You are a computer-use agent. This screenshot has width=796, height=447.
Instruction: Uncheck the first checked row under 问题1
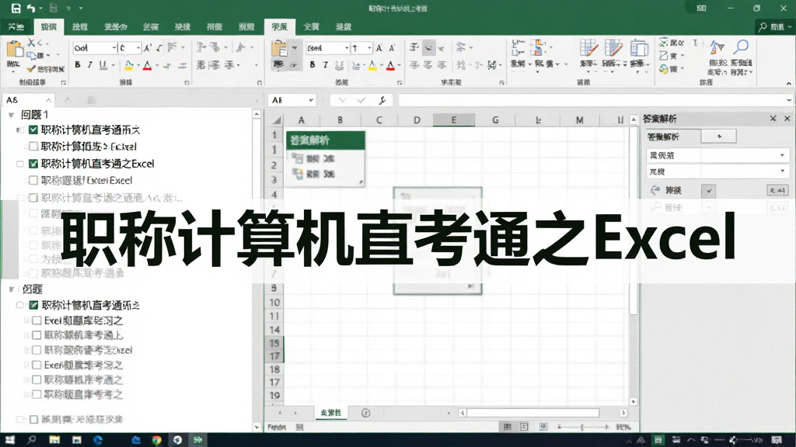point(33,130)
